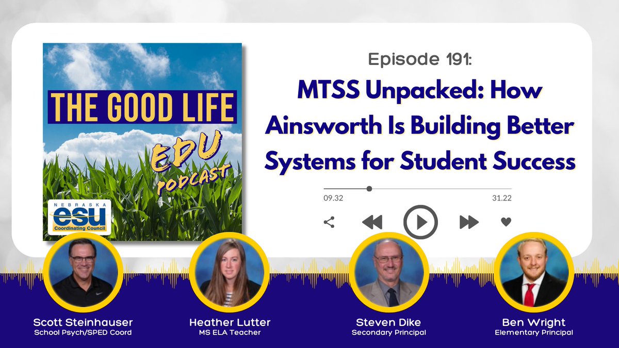Screen dimensions: 619x348
Task: Click the MS ELA Teacher label
Action: coord(230,333)
